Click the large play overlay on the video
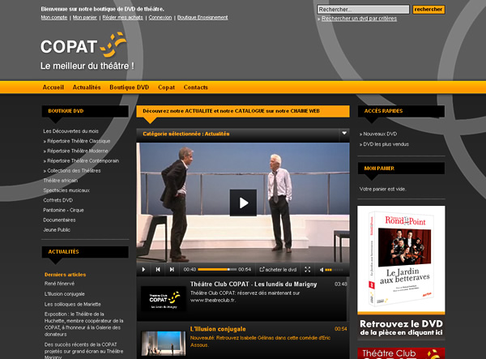This screenshot has width=486, height=359. pyautogui.click(x=243, y=203)
